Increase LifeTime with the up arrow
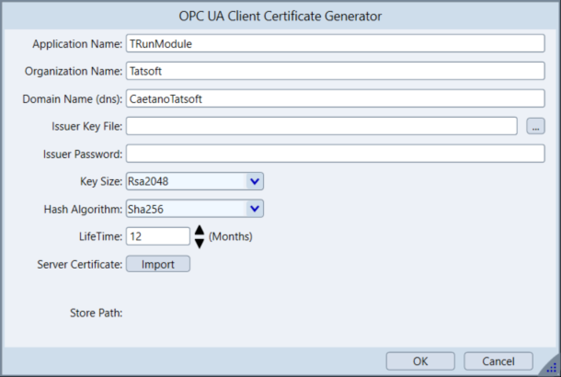The height and width of the screenshot is (377, 561). coord(200,231)
